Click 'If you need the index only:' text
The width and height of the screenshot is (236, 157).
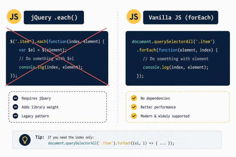(x=71, y=137)
